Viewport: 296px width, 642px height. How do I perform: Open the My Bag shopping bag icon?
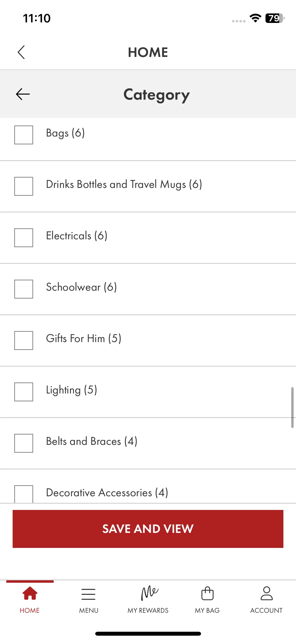click(207, 593)
